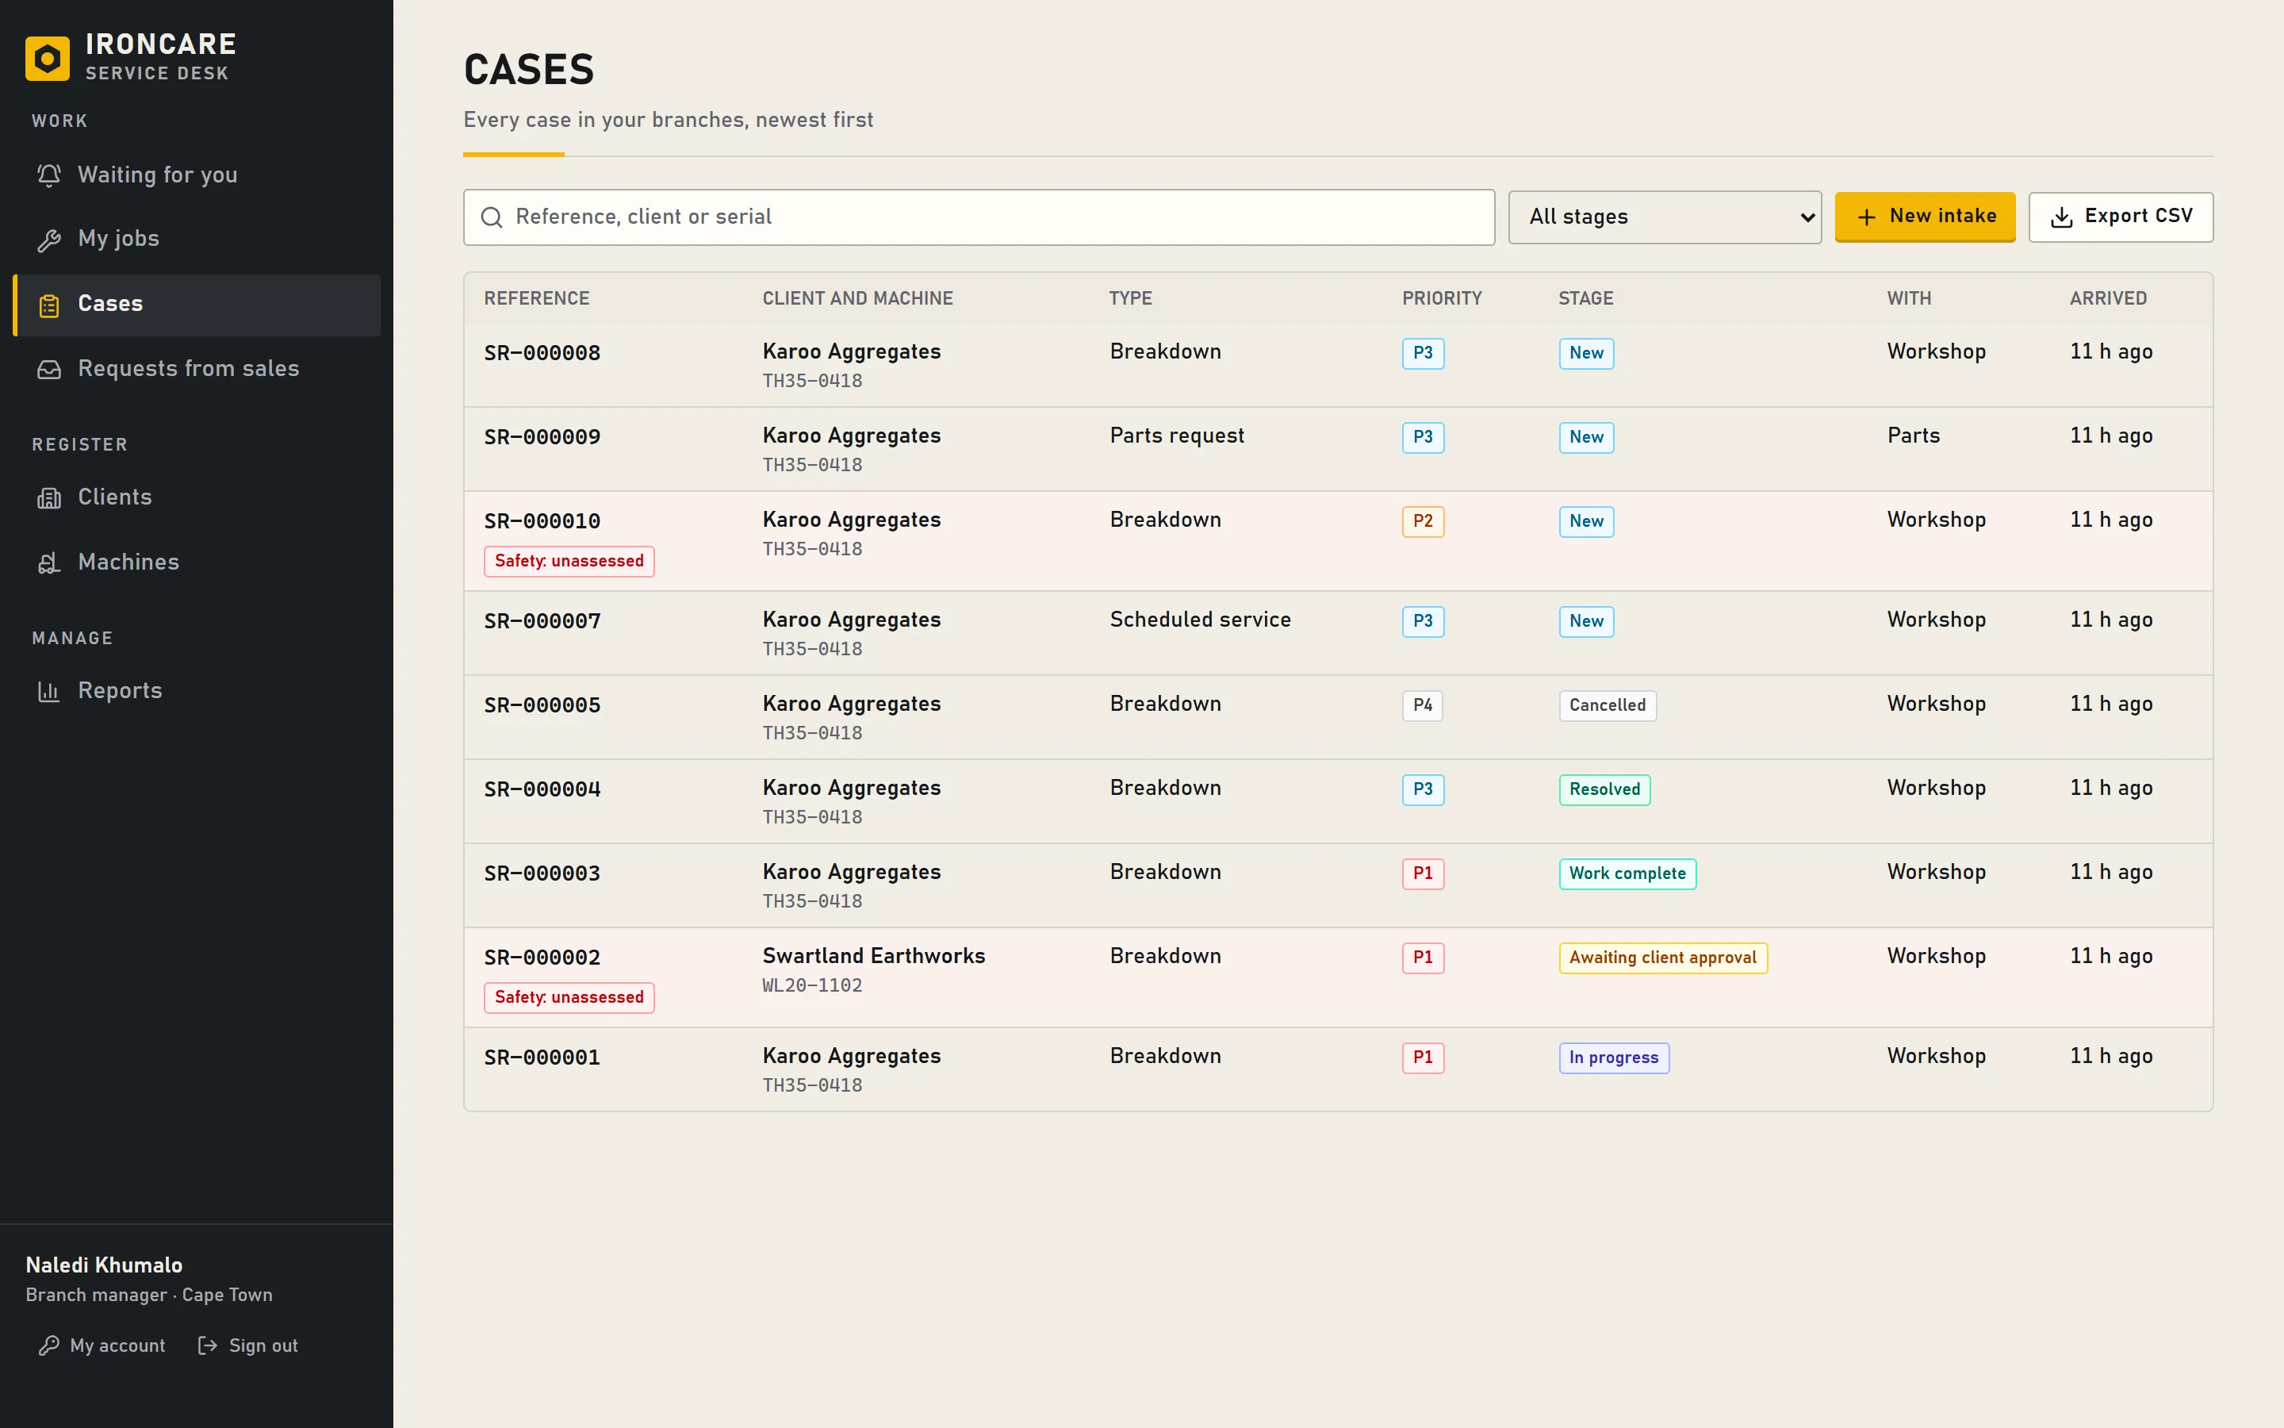Click the wrench icon beside My jobs
Screen dimensions: 2284x1428
coord(49,240)
